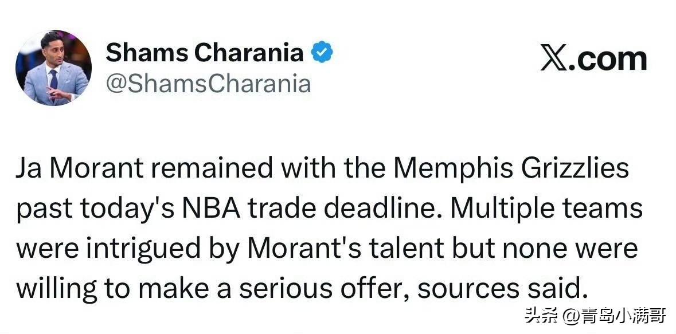Click the blue verified checkmark badge
This screenshot has width=676, height=334.
(322, 52)
